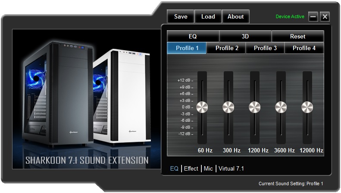Click the 1200 Hz slider knob
Screen dimensions: 341x193
[255, 107]
